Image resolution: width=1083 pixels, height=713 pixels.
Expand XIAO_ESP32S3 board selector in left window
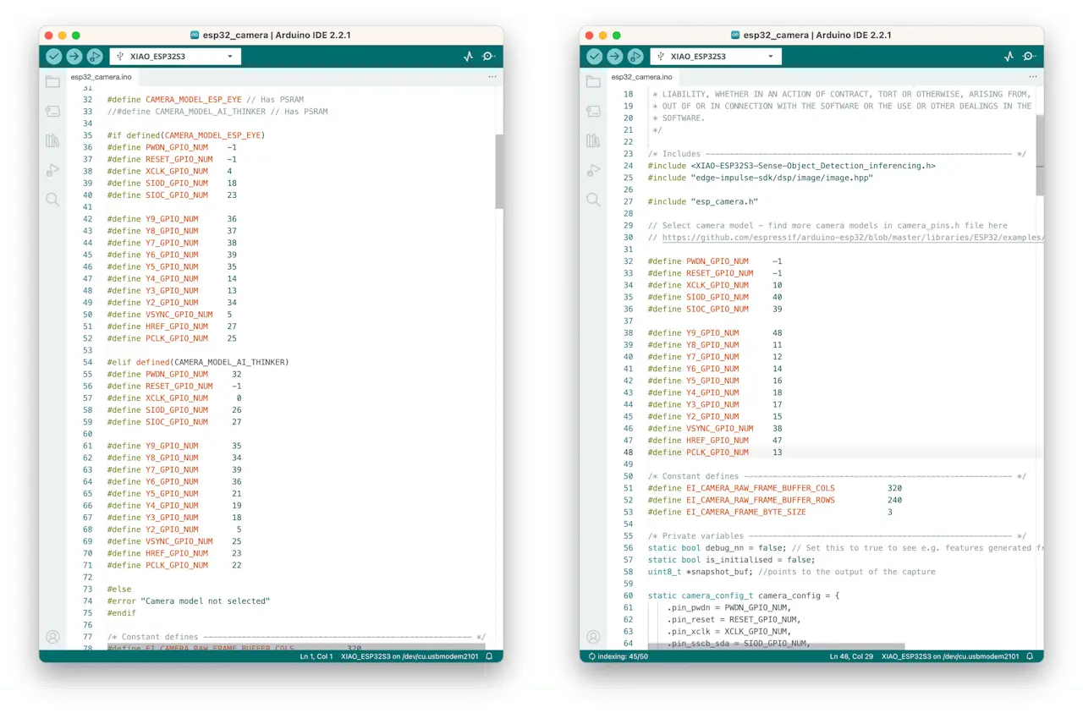click(175, 57)
